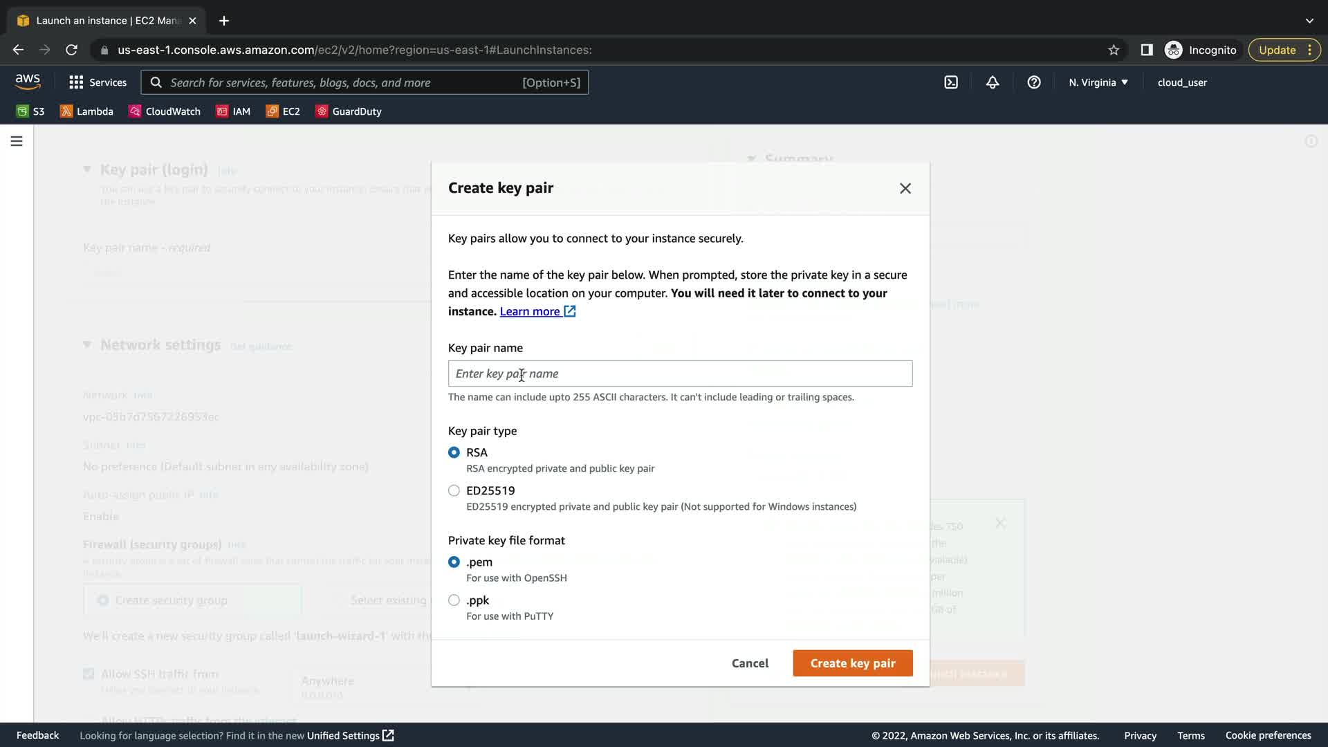Open the hamburger side navigation menu
The height and width of the screenshot is (747, 1328).
17,141
